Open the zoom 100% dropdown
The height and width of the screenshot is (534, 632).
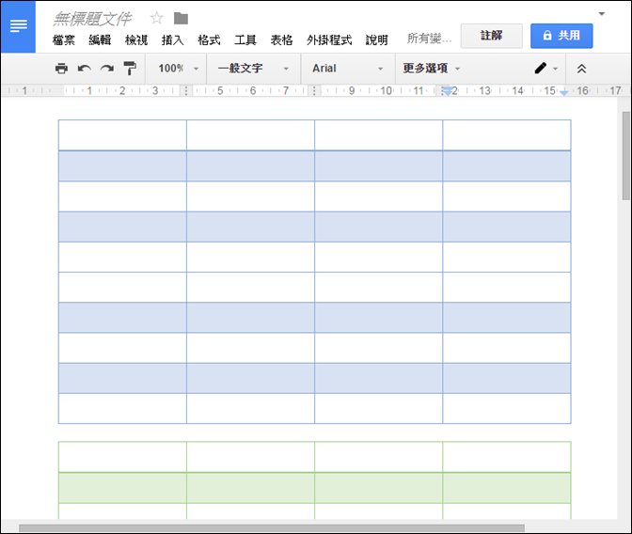click(x=178, y=69)
